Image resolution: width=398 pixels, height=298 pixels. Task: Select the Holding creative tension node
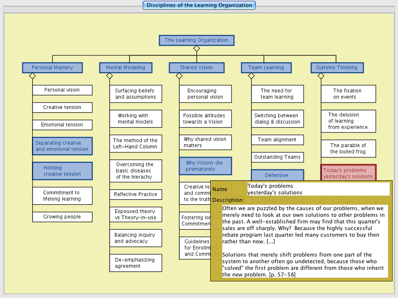[62, 171]
